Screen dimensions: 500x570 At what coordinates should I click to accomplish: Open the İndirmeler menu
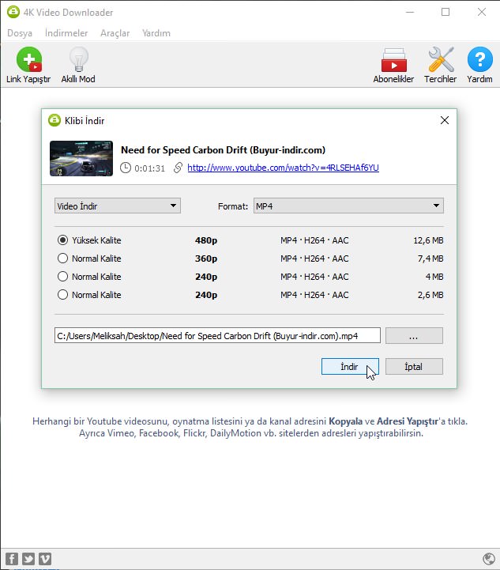click(66, 33)
